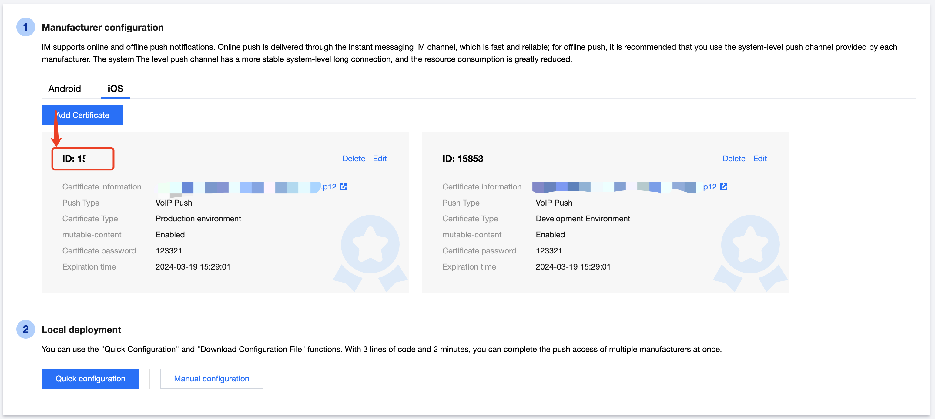Image resolution: width=935 pixels, height=419 pixels.
Task: Select the iOS tab
Action: pyautogui.click(x=116, y=89)
